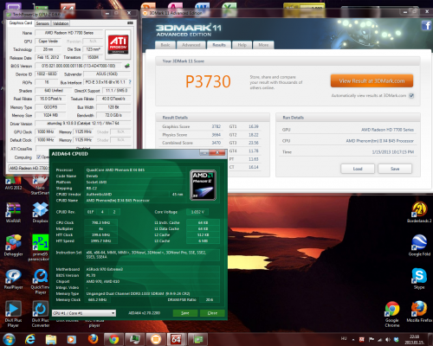Click View Result at 3DMark.com button
Screen dimensions: 433x346
coord(372,81)
